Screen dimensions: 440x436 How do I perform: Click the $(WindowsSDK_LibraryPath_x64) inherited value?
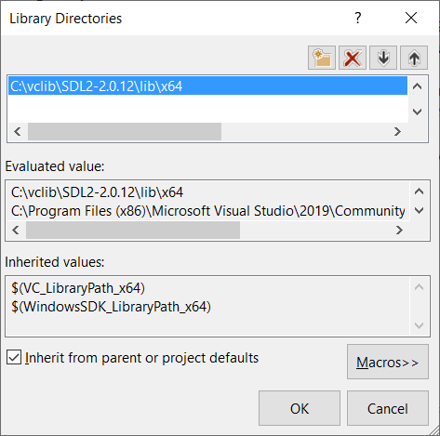coord(111,307)
